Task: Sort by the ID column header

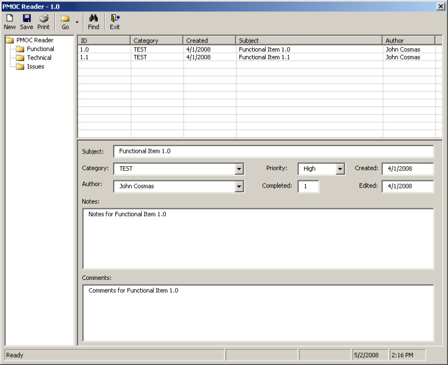Action: click(104, 40)
